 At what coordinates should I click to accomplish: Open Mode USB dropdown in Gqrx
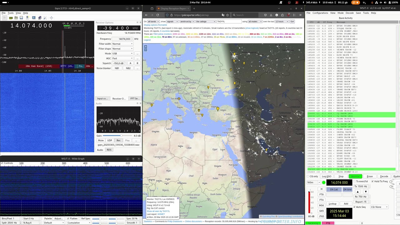(x=122, y=53)
